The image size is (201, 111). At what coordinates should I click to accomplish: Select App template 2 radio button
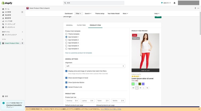pos(66,40)
